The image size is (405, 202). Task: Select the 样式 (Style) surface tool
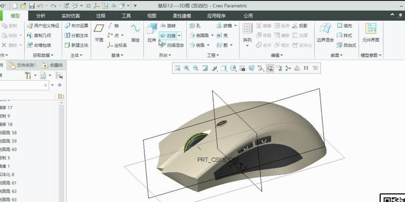[345, 35]
